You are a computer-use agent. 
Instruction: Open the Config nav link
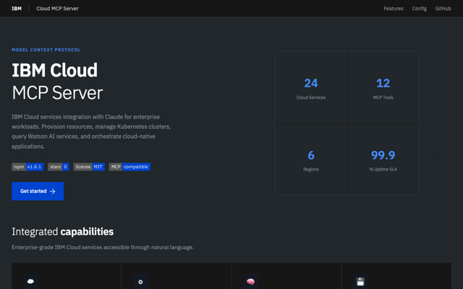(420, 9)
